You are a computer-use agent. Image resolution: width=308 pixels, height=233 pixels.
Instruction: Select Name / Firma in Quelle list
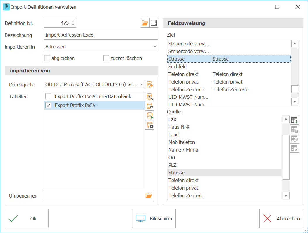point(225,150)
